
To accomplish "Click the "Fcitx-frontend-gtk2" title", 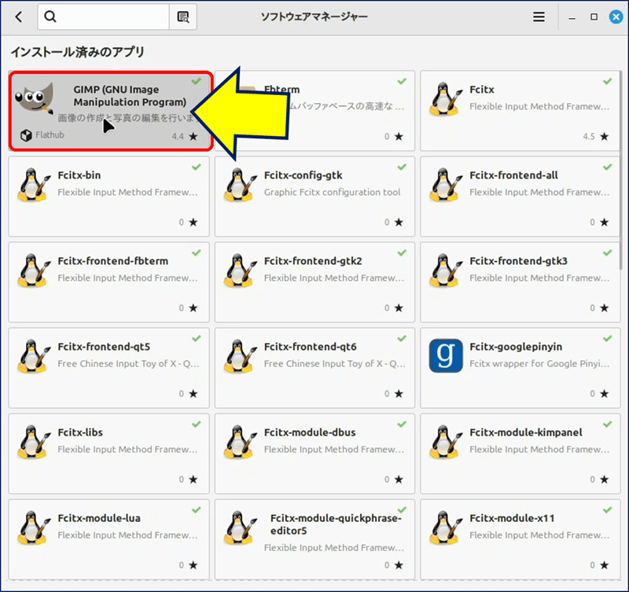I will coord(313,261).
